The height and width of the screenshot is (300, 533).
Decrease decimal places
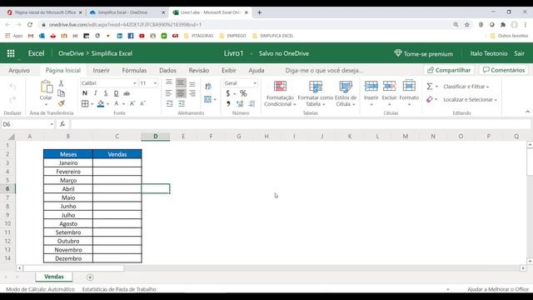pyautogui.click(x=252, y=103)
